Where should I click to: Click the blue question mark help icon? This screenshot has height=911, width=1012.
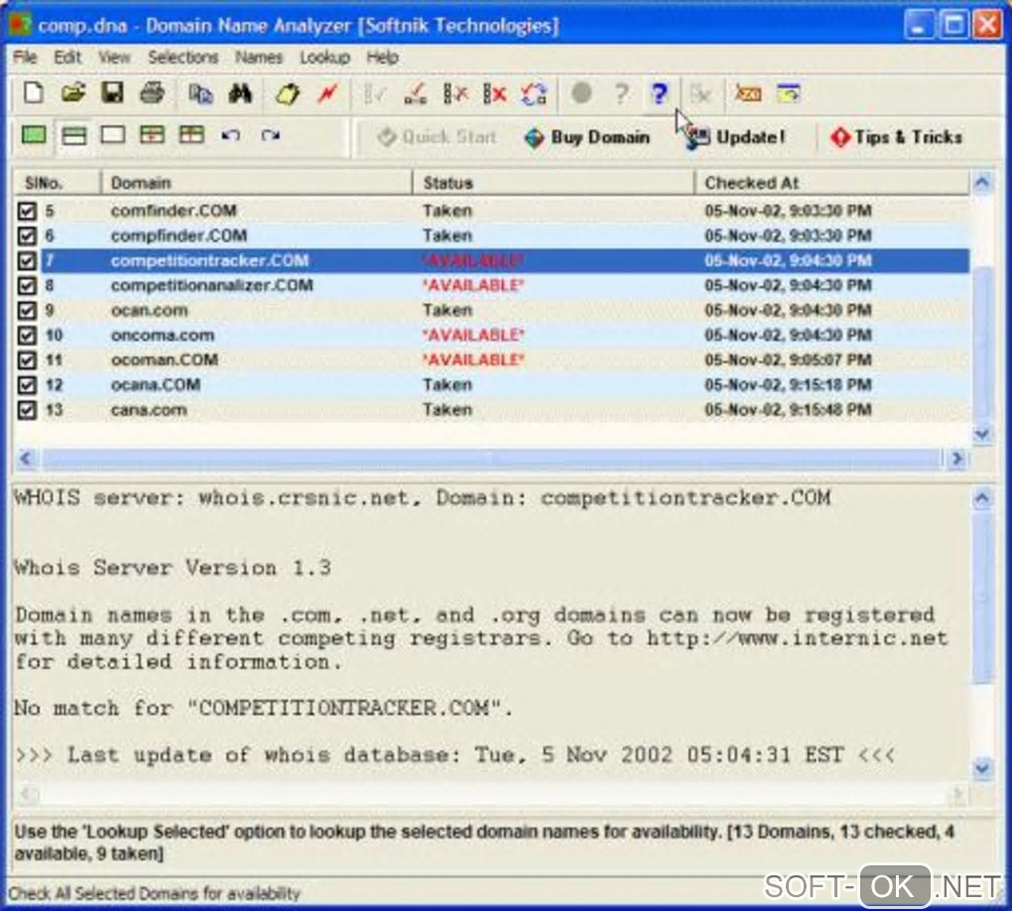659,94
